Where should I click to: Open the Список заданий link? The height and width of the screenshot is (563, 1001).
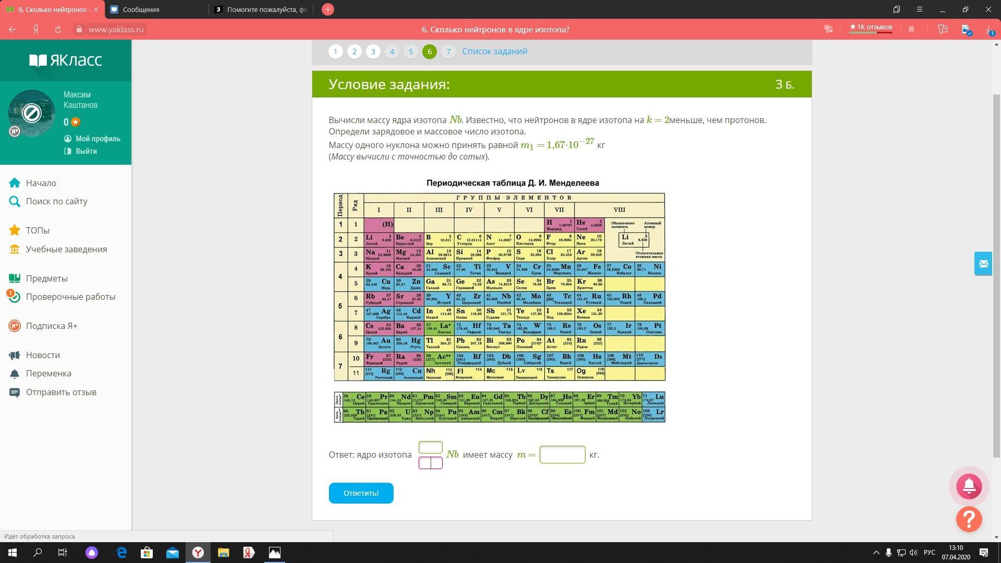[x=494, y=52]
